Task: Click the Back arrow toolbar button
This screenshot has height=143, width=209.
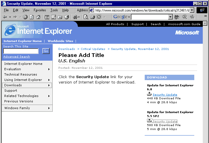Action: [5, 17]
